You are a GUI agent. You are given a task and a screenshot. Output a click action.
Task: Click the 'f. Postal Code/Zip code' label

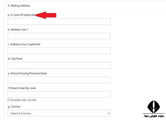[22, 88]
